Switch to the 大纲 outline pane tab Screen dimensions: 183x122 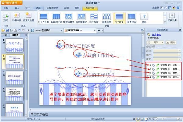(x=5, y=35)
